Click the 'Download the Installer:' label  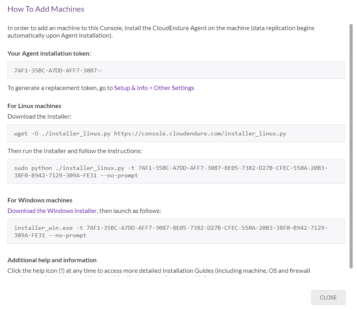coord(40,117)
